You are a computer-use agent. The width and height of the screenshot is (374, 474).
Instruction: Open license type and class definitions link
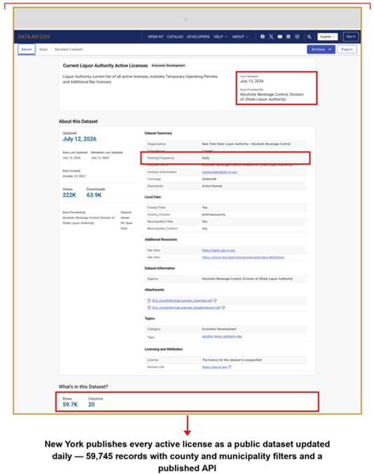[x=243, y=257]
